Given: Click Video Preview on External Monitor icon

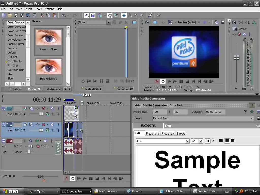Looking at the screenshot, I should click(155, 22).
